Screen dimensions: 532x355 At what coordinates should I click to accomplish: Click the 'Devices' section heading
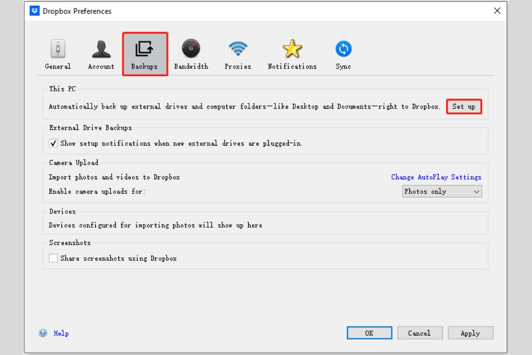click(x=63, y=212)
